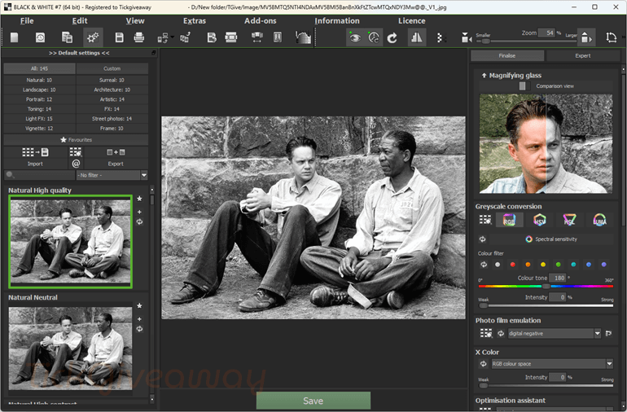Show Favourites presets
The width and height of the screenshot is (627, 412).
(x=76, y=139)
